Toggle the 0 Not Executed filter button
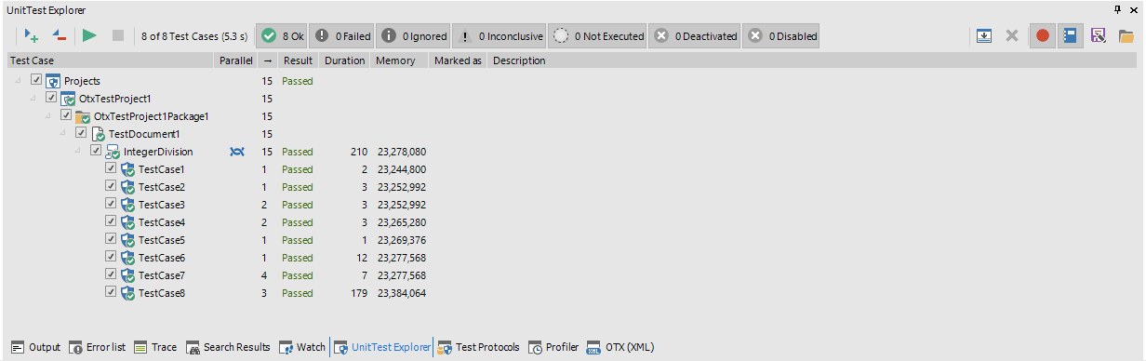This screenshot has height=361, width=1146. pyautogui.click(x=597, y=36)
